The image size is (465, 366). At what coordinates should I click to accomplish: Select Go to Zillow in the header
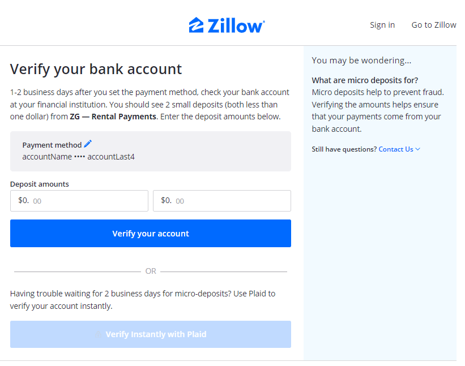[433, 24]
